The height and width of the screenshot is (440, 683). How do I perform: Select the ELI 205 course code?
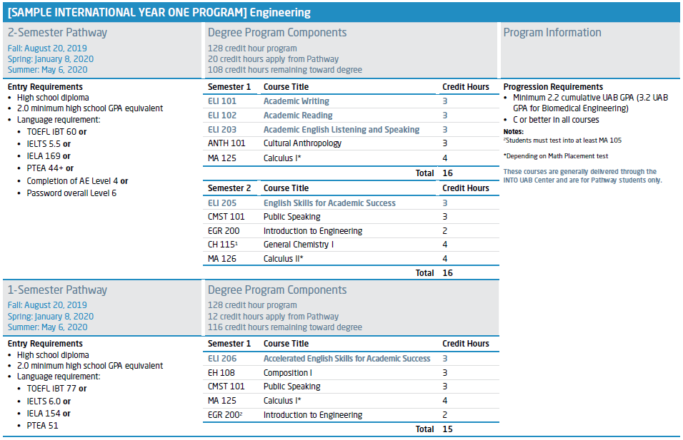coord(222,203)
